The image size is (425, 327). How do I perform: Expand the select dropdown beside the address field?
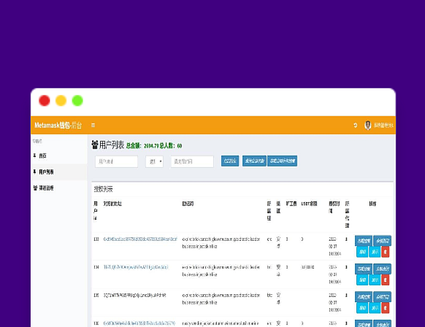[154, 162]
